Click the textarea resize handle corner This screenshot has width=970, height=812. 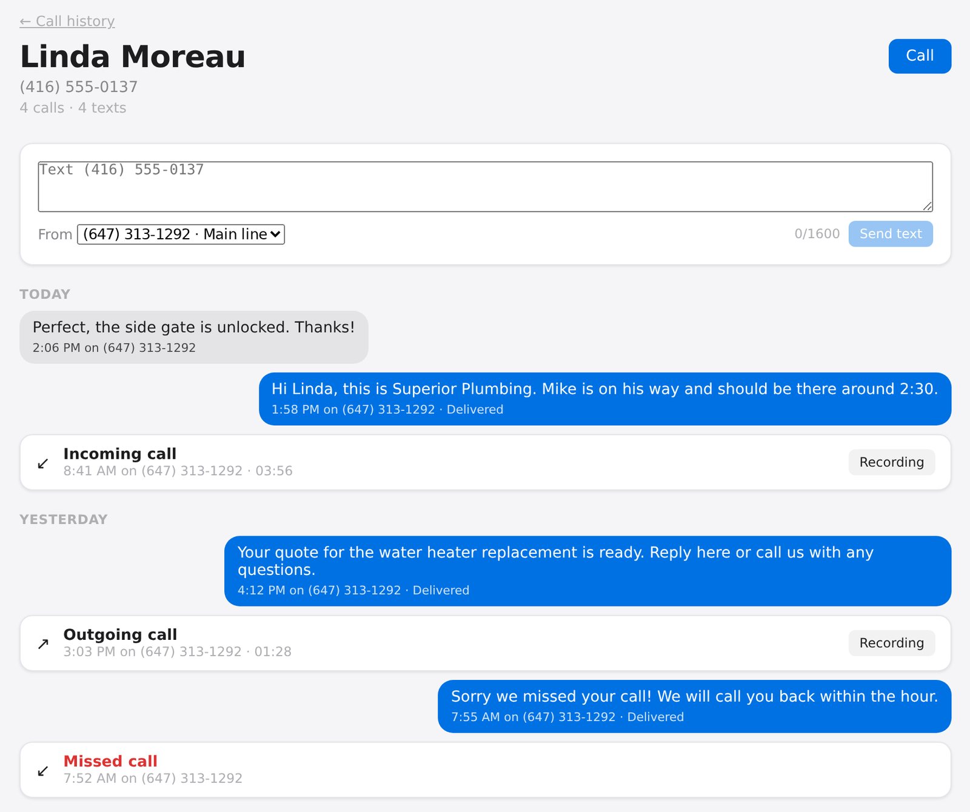928,207
